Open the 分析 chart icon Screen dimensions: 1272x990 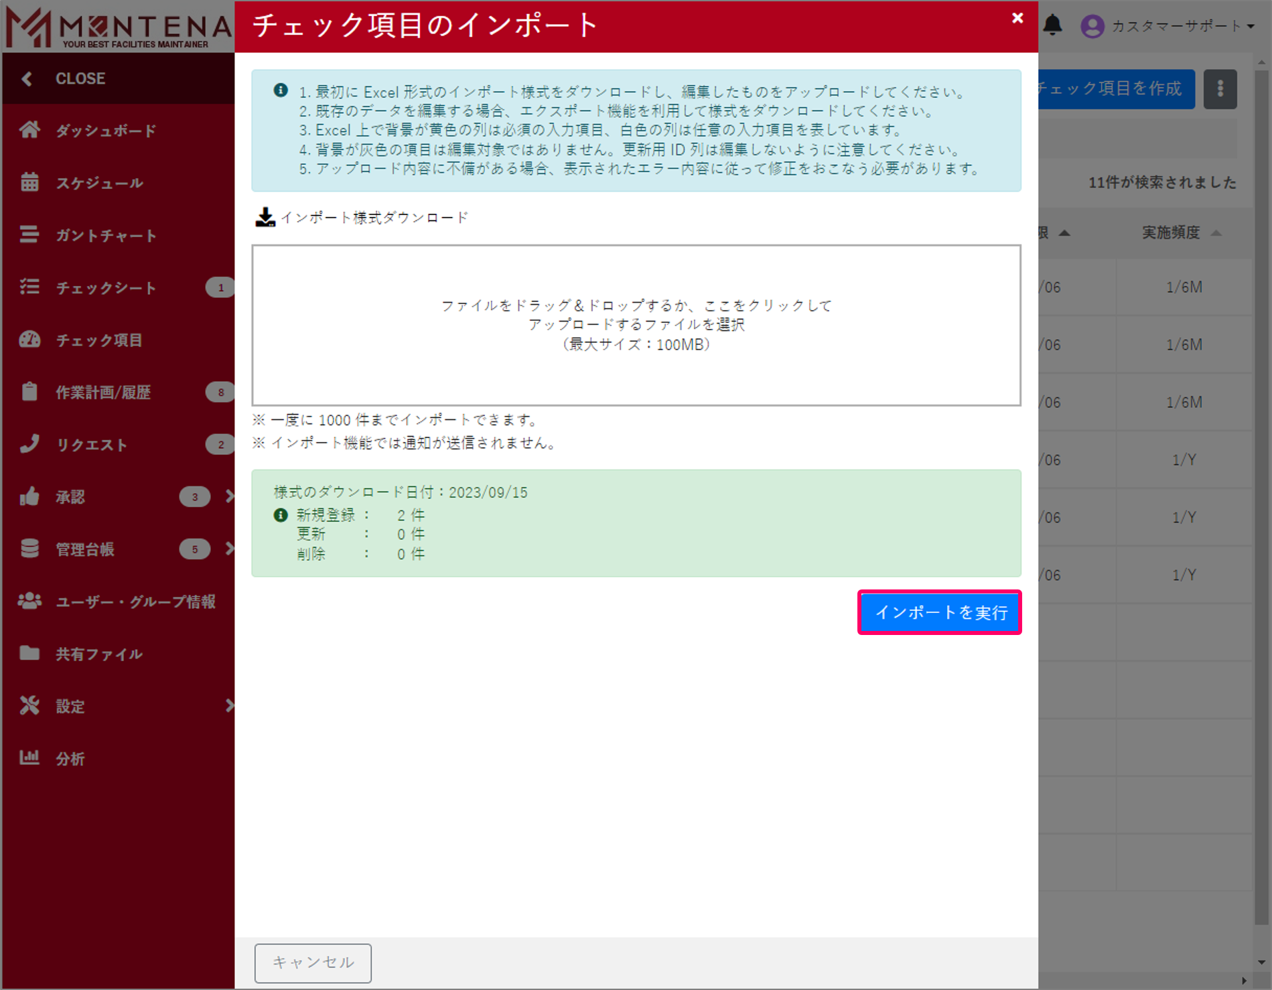pyautogui.click(x=29, y=758)
